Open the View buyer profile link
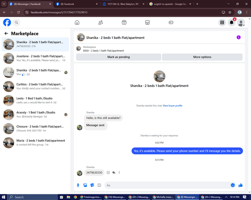 coord(173,105)
